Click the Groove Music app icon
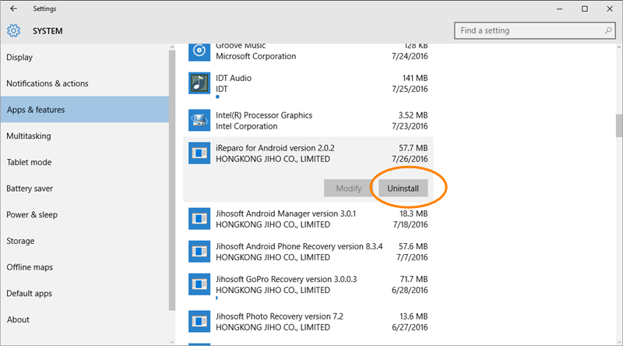The width and height of the screenshot is (623, 346). tap(199, 52)
